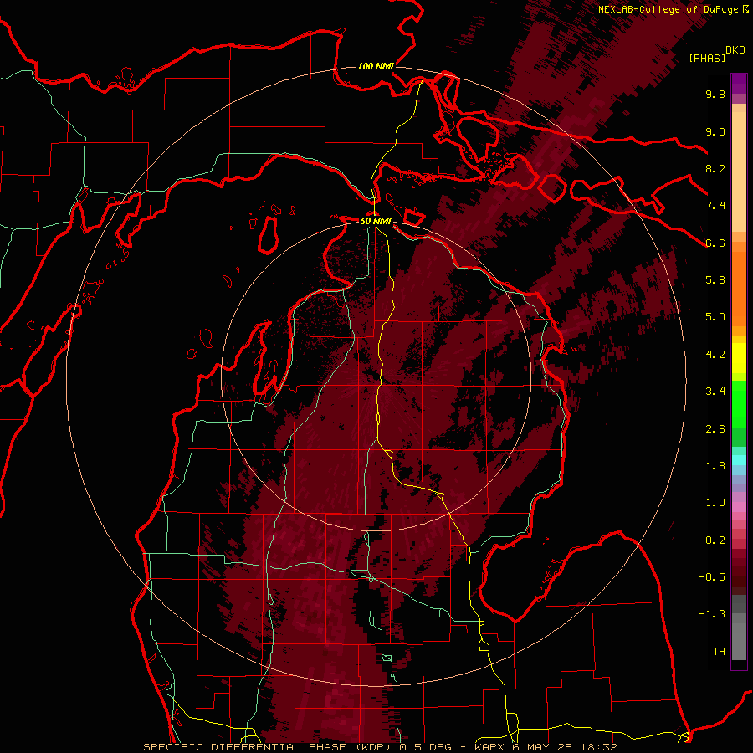The height and width of the screenshot is (753, 753).
Task: Pick the bright green band of the color scale
Action: point(739,403)
